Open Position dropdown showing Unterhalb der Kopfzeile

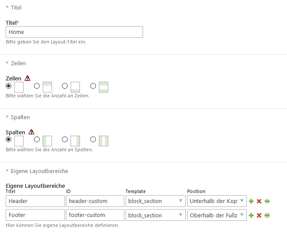(x=216, y=201)
